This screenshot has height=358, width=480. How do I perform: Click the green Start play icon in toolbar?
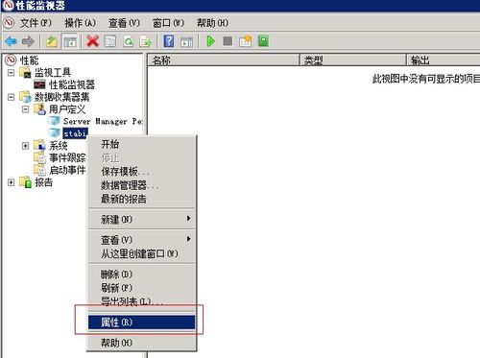click(x=210, y=41)
